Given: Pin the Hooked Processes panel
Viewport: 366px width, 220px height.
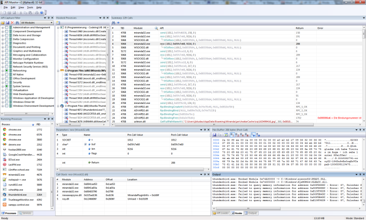Looking at the screenshot, I should (104, 18).
